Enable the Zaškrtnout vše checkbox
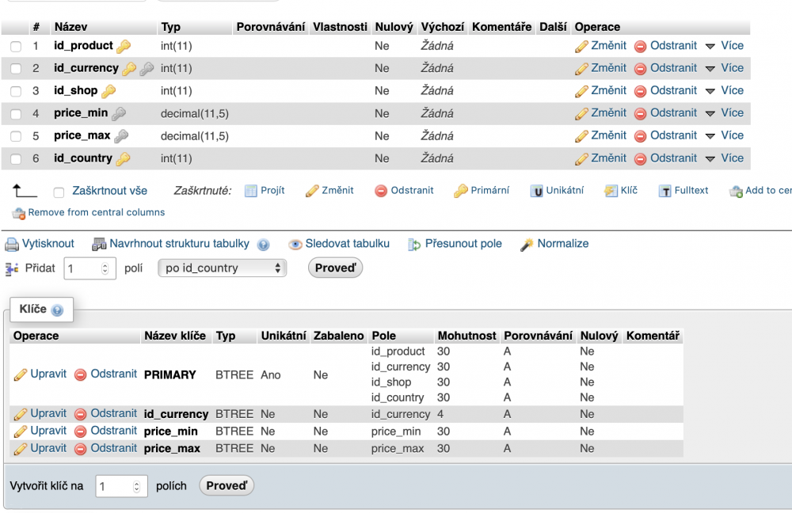The height and width of the screenshot is (513, 792). 57,190
